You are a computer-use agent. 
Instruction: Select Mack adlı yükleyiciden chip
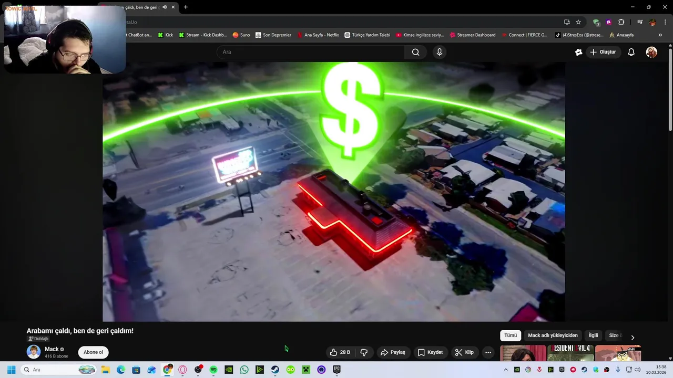pyautogui.click(x=553, y=335)
